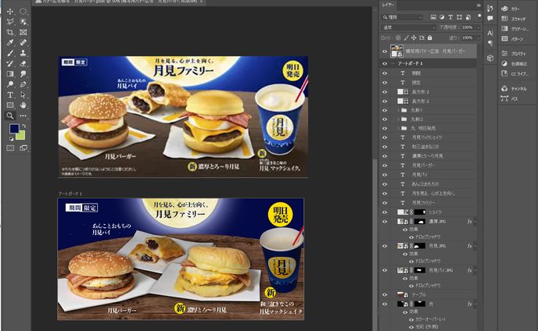Select the Dodge tool
Screen dimensions: 538x331
(10, 84)
